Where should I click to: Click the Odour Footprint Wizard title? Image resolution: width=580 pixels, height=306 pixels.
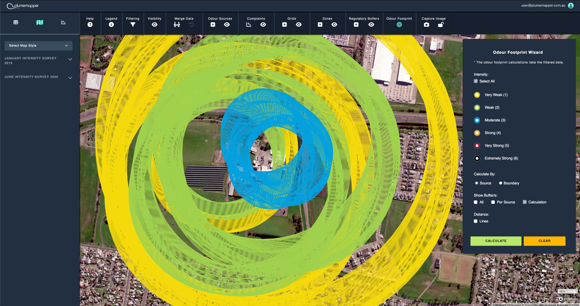point(518,52)
